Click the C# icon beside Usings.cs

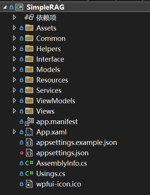(29, 173)
